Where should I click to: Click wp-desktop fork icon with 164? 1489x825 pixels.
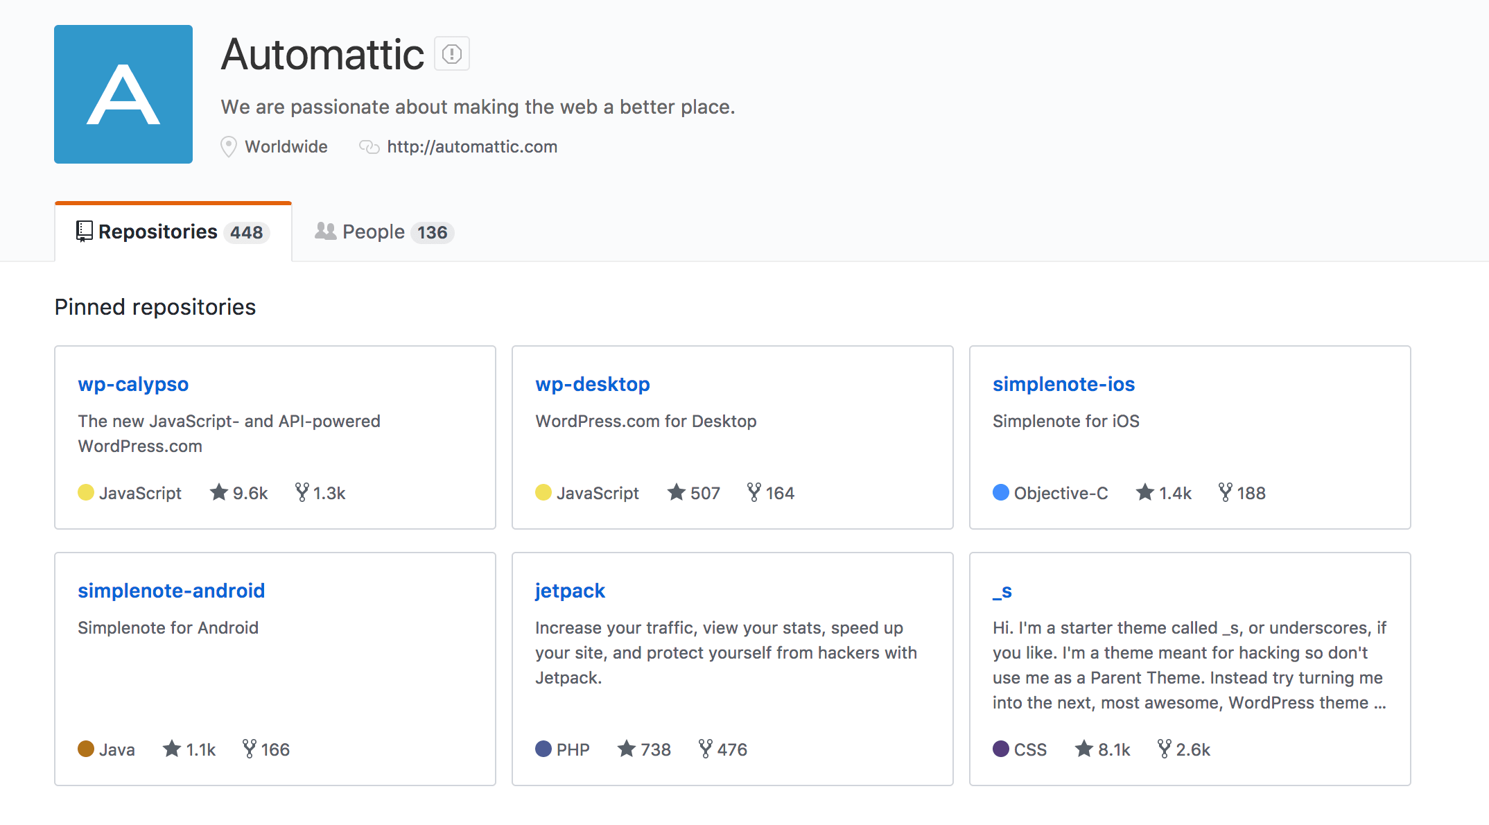[754, 492]
